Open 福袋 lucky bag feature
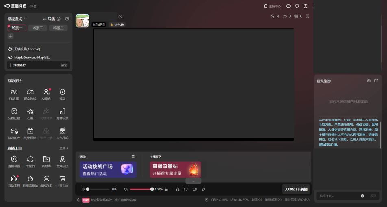Image resolution: width=387 pixels, height=207 pixels. click(x=63, y=95)
